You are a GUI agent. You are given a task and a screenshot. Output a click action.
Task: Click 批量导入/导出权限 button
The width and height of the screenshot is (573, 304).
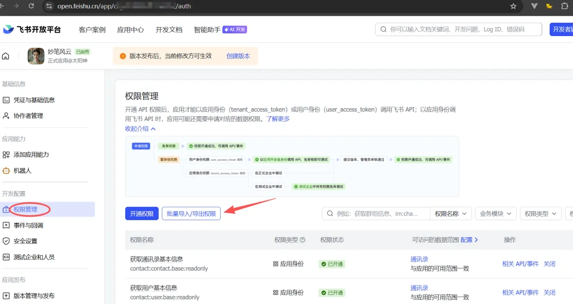click(191, 213)
